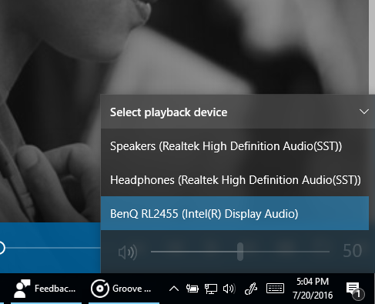Image resolution: width=375 pixels, height=304 pixels.
Task: Check the battery power tray icon
Action: coord(192,289)
